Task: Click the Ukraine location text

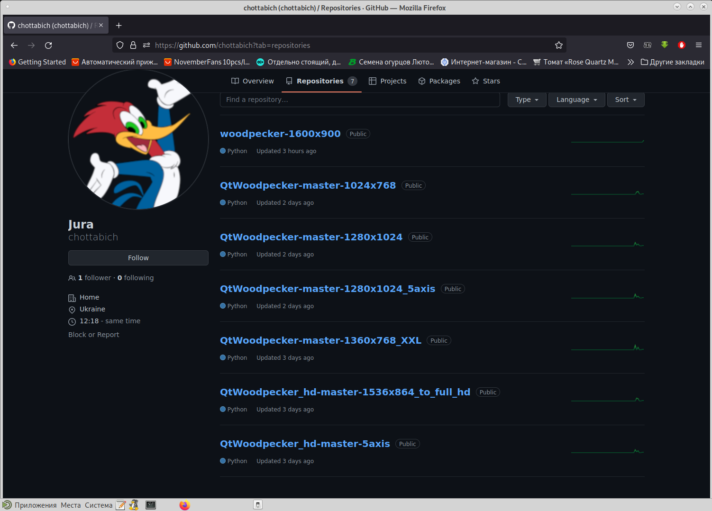Action: (92, 309)
